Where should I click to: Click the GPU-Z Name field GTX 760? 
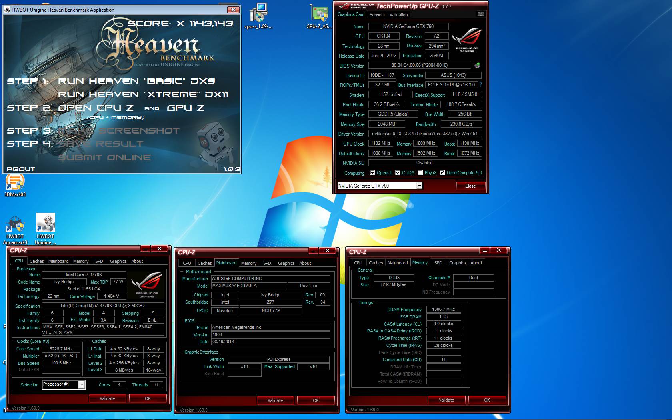click(x=408, y=26)
